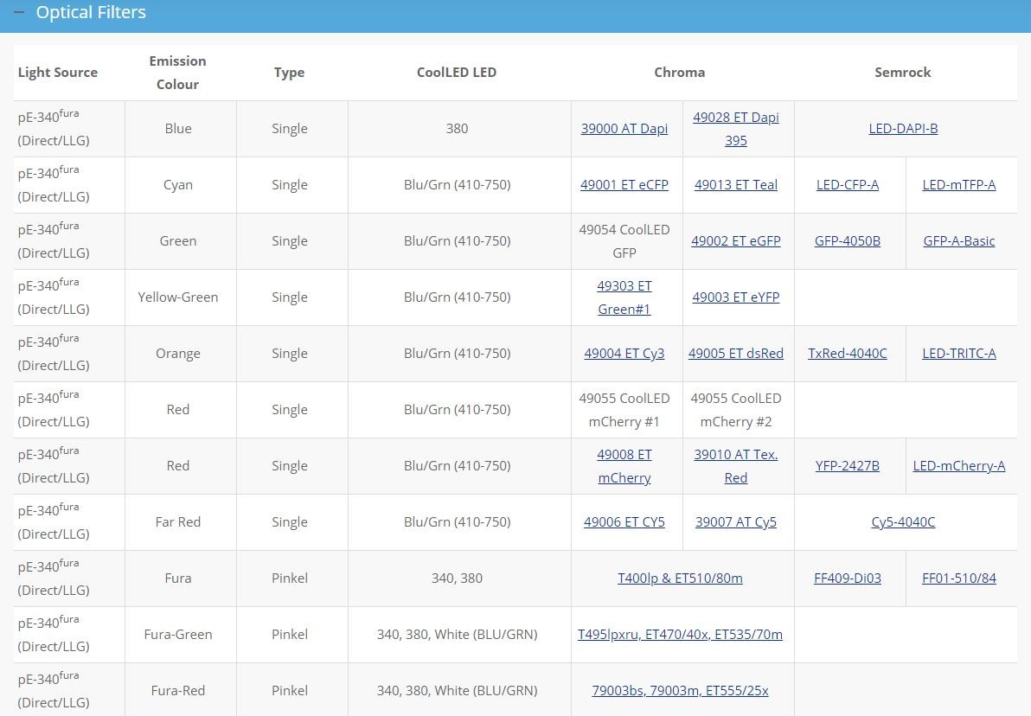1031x716 pixels.
Task: Click the Light Source column header
Action: (58, 73)
